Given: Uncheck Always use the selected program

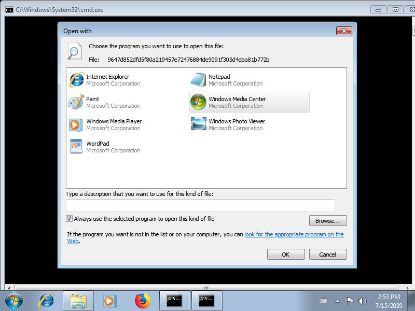Looking at the screenshot, I should pyautogui.click(x=69, y=219).
